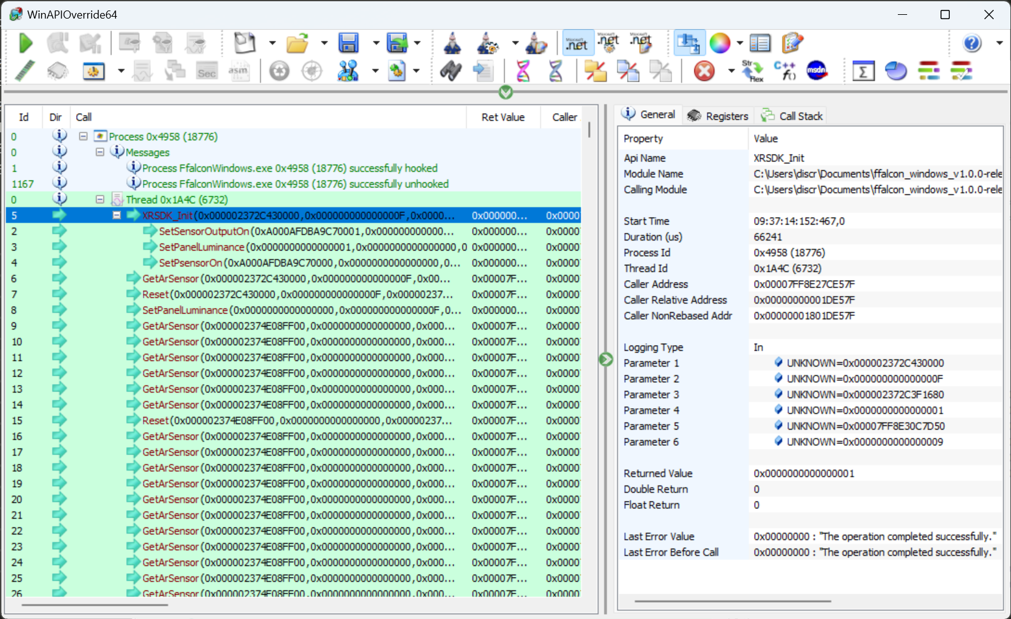Viewport: 1011px width, 619px height.
Task: Open dropdown beside the color wheel
Action: click(x=740, y=43)
